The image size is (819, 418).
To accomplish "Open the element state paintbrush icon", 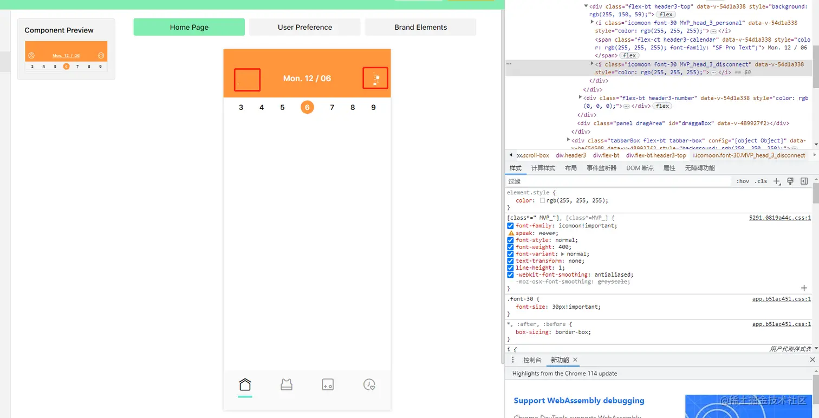I will [x=790, y=181].
